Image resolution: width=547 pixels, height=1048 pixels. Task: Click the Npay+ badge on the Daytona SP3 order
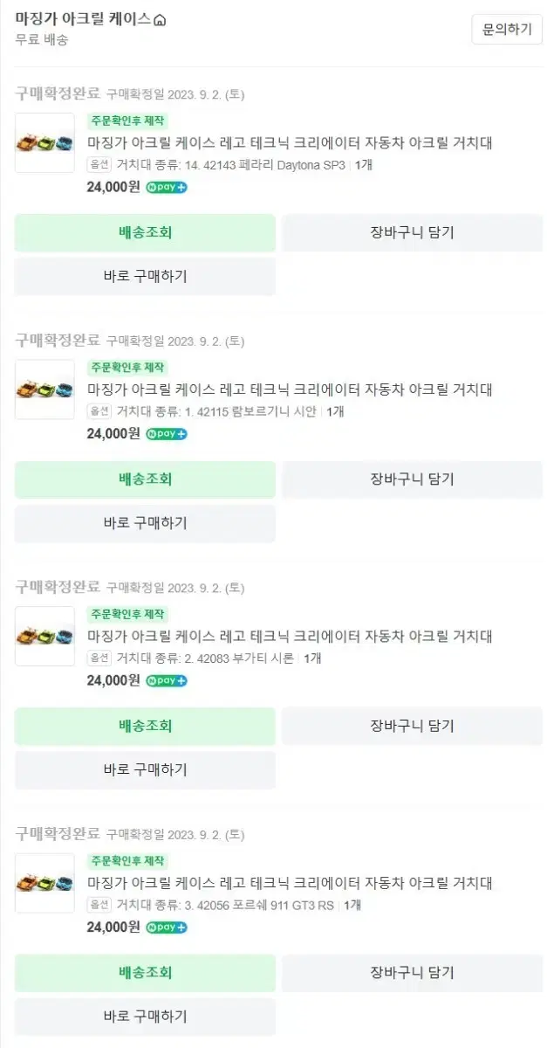(166, 187)
